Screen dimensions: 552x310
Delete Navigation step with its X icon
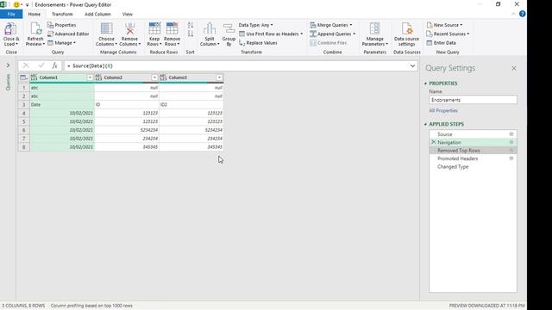click(433, 142)
